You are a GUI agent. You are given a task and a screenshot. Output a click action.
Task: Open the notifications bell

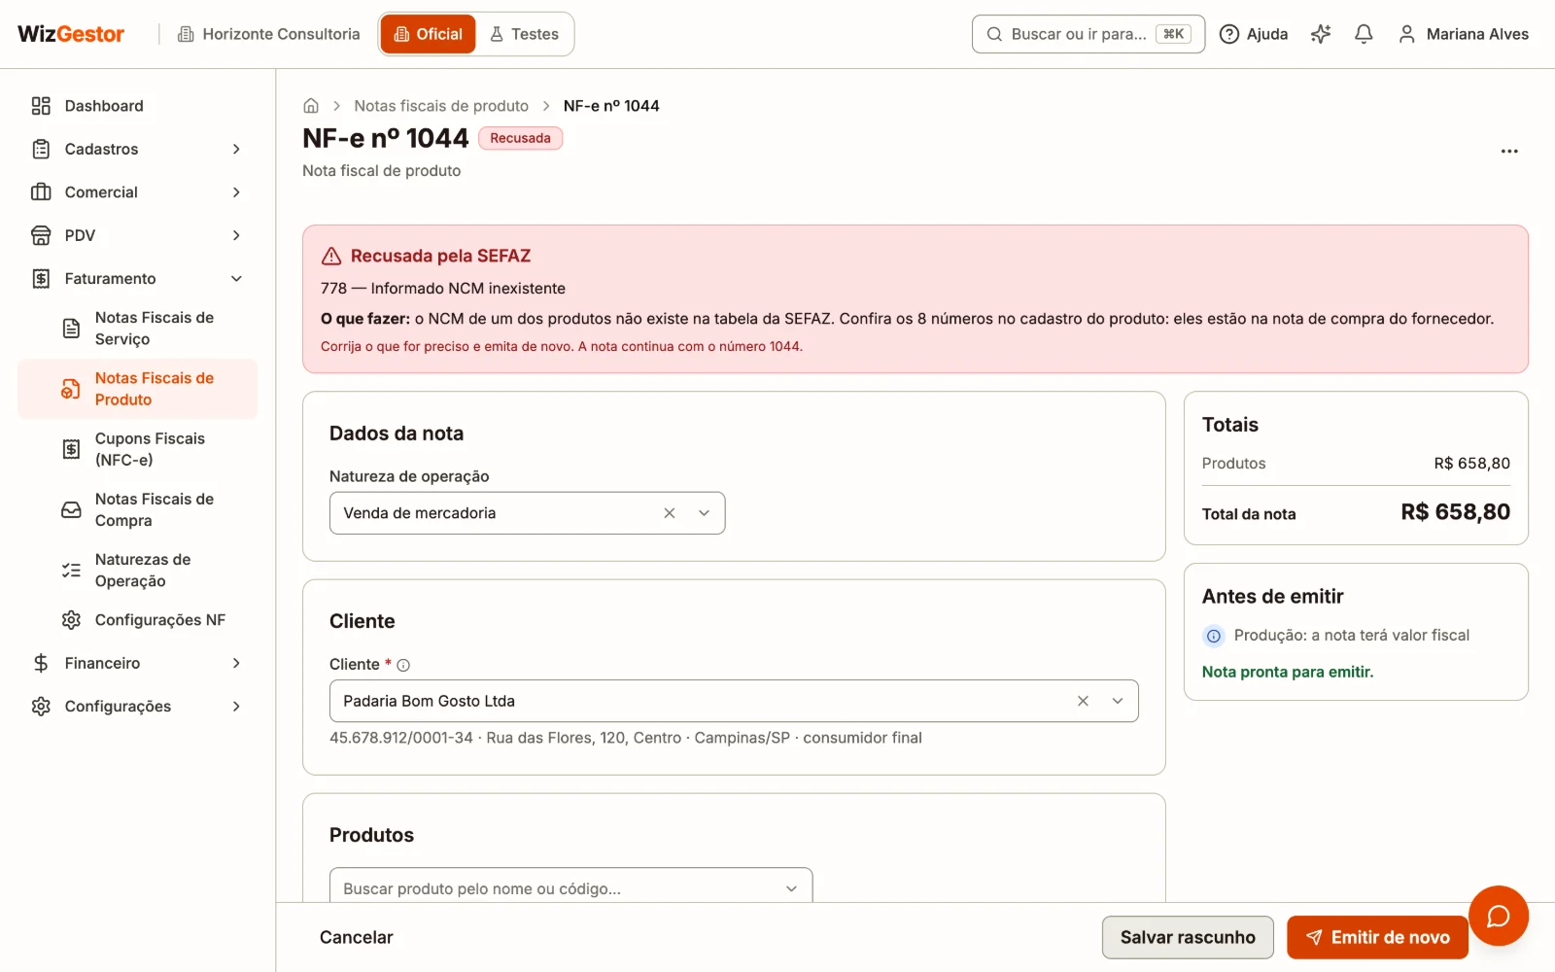tap(1364, 34)
